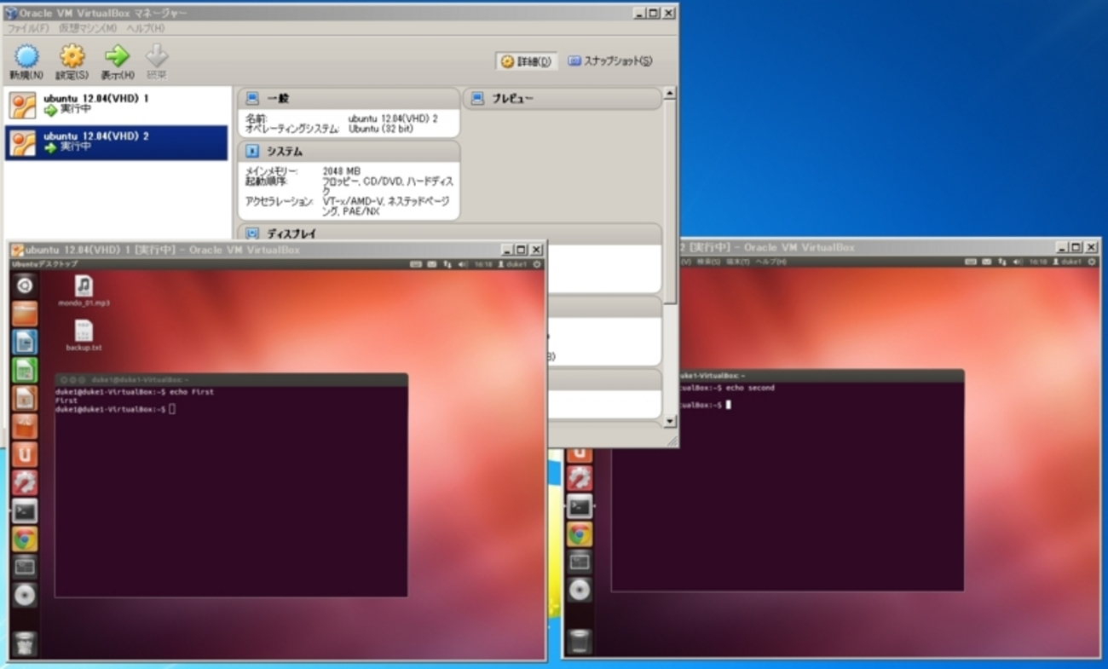1108x669 pixels.
Task: Open network indicator in VM 2 top panel
Action: [x=1003, y=262]
